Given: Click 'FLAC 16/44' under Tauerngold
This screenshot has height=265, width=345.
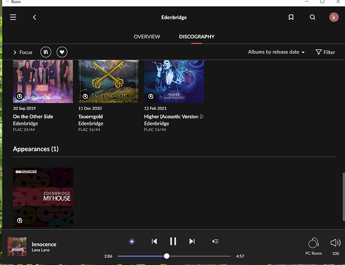Looking at the screenshot, I should click(x=89, y=130).
